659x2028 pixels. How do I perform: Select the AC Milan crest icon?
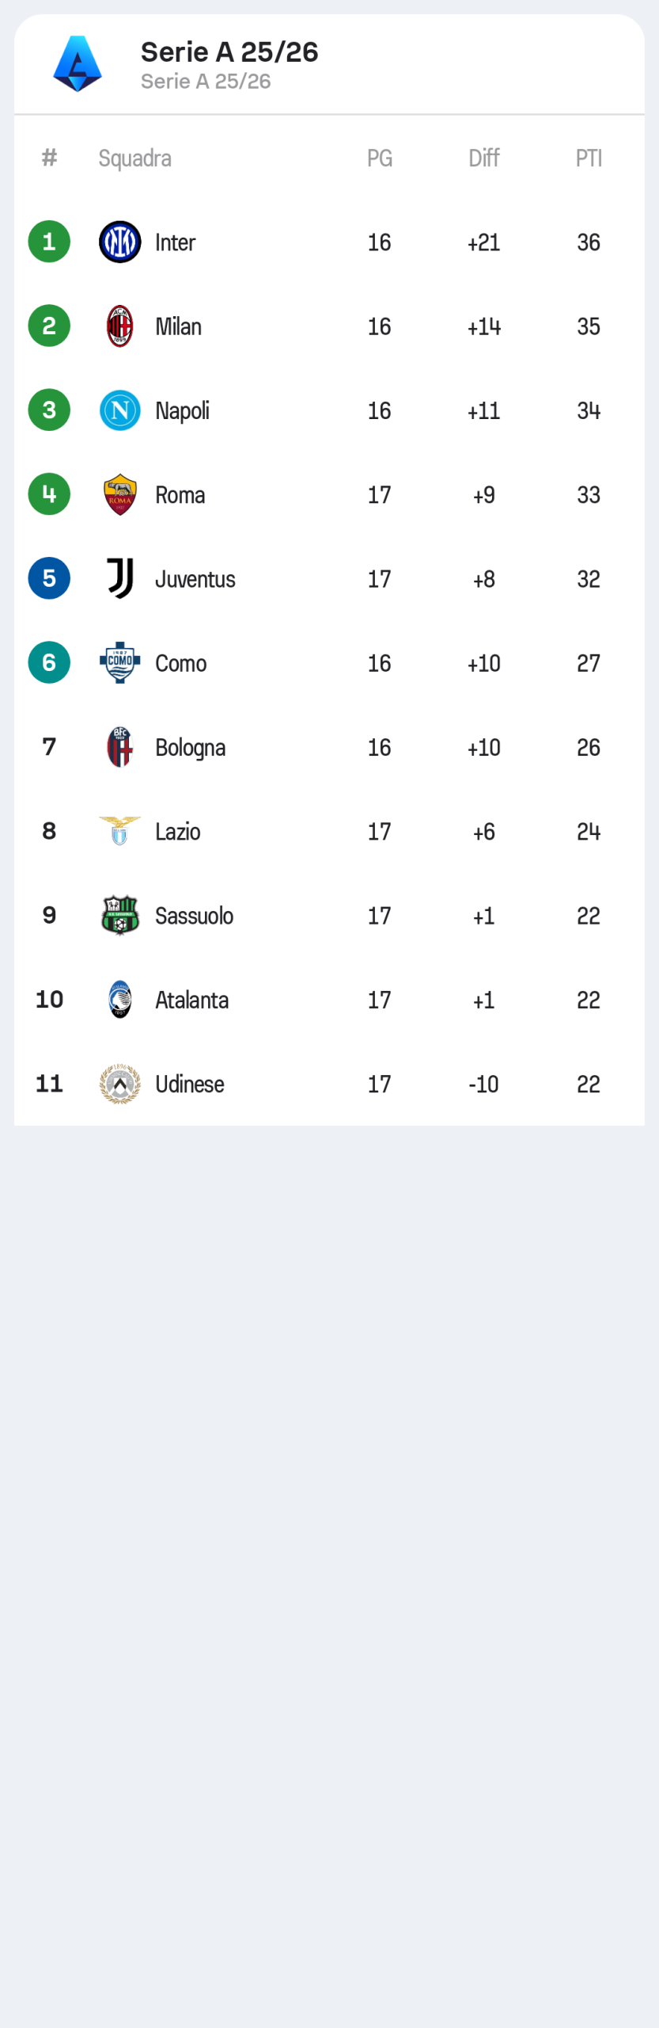pyautogui.click(x=120, y=326)
